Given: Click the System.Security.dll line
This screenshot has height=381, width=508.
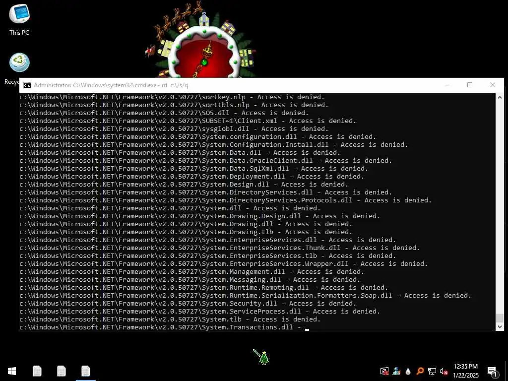Looking at the screenshot, I should tap(188, 304).
